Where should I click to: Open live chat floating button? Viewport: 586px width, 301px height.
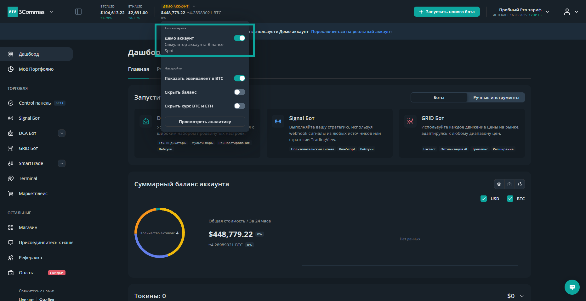pos(572,287)
